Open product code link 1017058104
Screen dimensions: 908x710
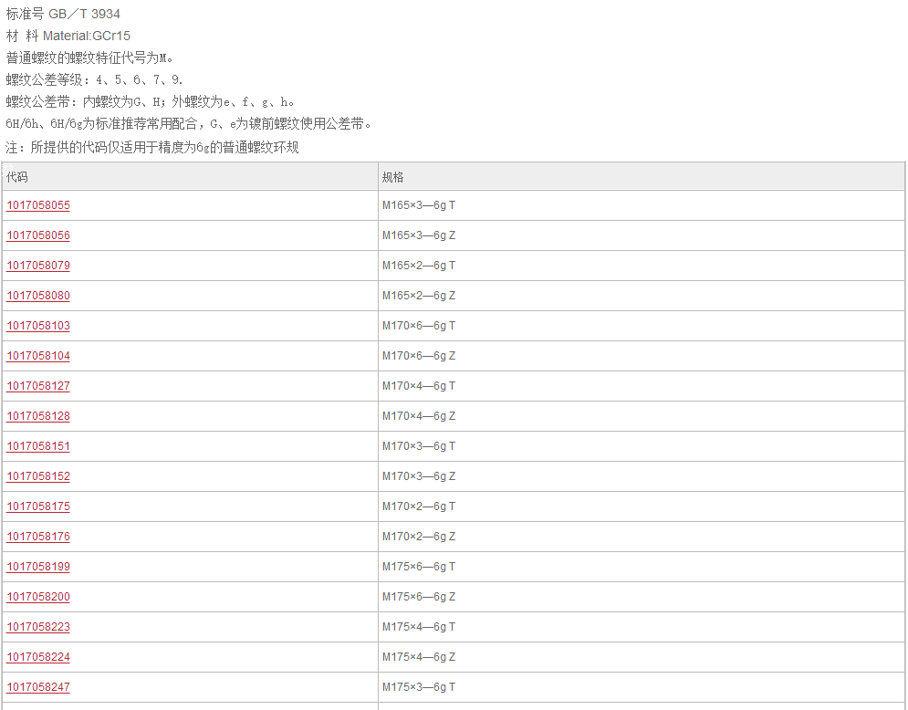coord(38,356)
